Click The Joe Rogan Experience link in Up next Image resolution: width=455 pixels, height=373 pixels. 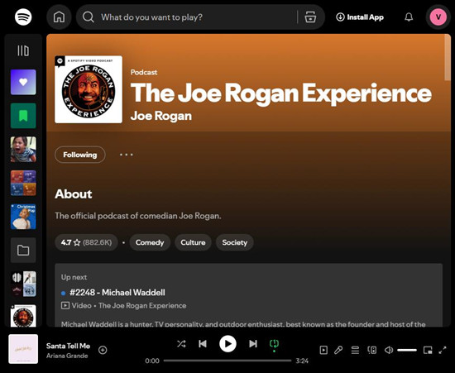click(x=142, y=306)
